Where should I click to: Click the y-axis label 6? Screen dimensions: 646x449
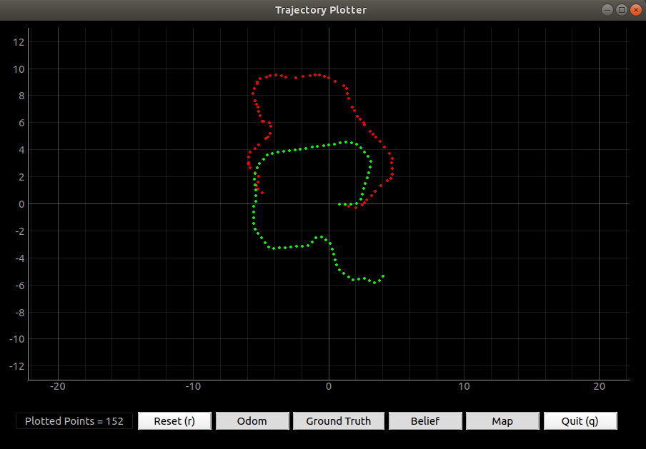pos(21,123)
